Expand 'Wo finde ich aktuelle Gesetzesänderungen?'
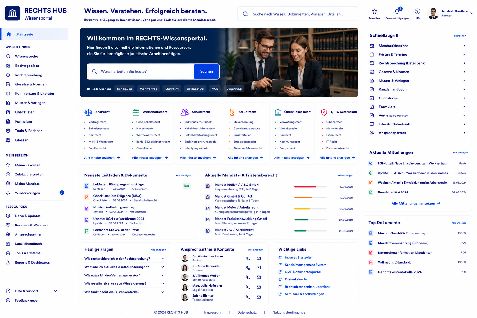The height and width of the screenshot is (318, 477). pyautogui.click(x=162, y=267)
